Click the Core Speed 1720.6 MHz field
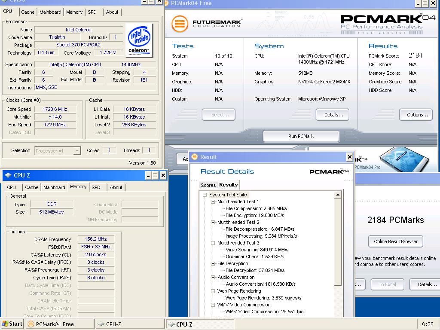Image resolution: width=440 pixels, height=330 pixels. point(55,110)
